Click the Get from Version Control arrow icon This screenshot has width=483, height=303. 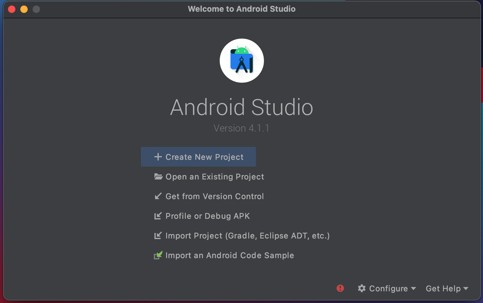pyautogui.click(x=158, y=196)
